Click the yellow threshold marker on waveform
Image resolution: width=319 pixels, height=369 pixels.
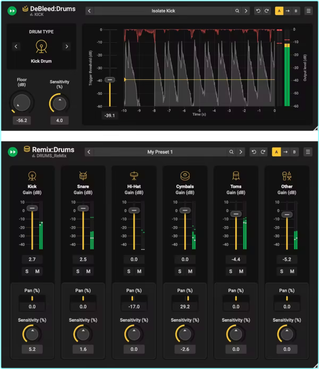coord(125,80)
